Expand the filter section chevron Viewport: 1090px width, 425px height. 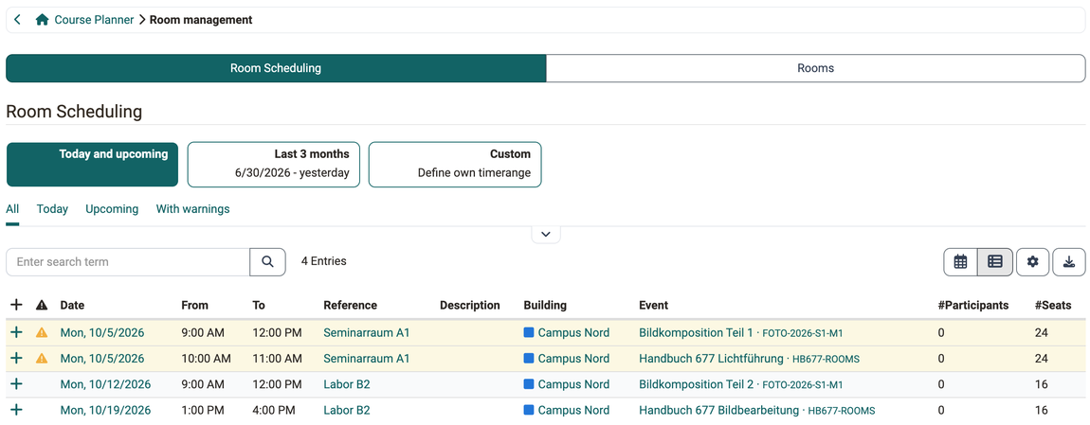(546, 235)
